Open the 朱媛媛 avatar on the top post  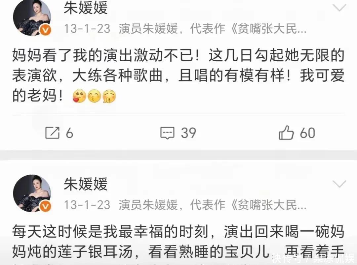32,17
